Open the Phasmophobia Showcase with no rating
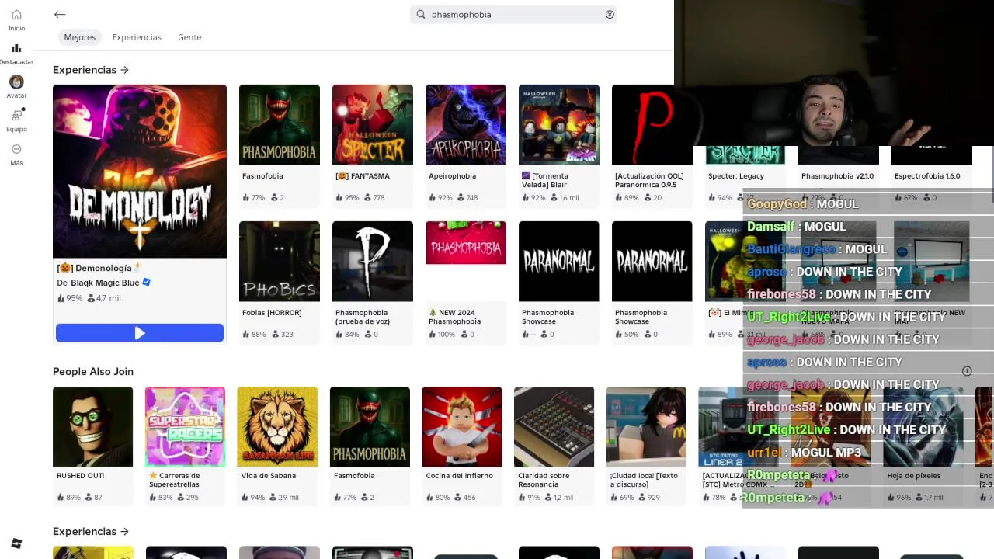Image resolution: width=994 pixels, height=559 pixels. coord(559,261)
